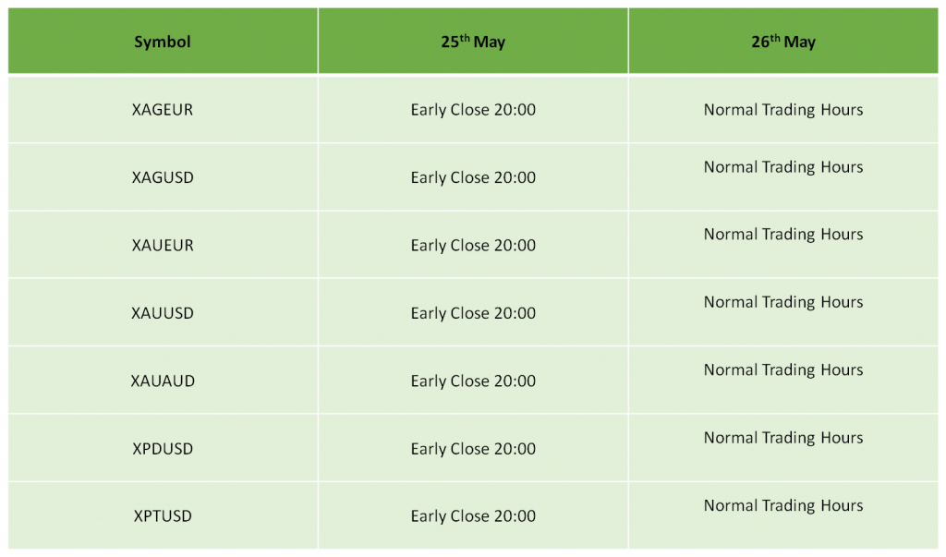Select the XPDUSD symbol cell
The image size is (946, 557).
tap(163, 448)
